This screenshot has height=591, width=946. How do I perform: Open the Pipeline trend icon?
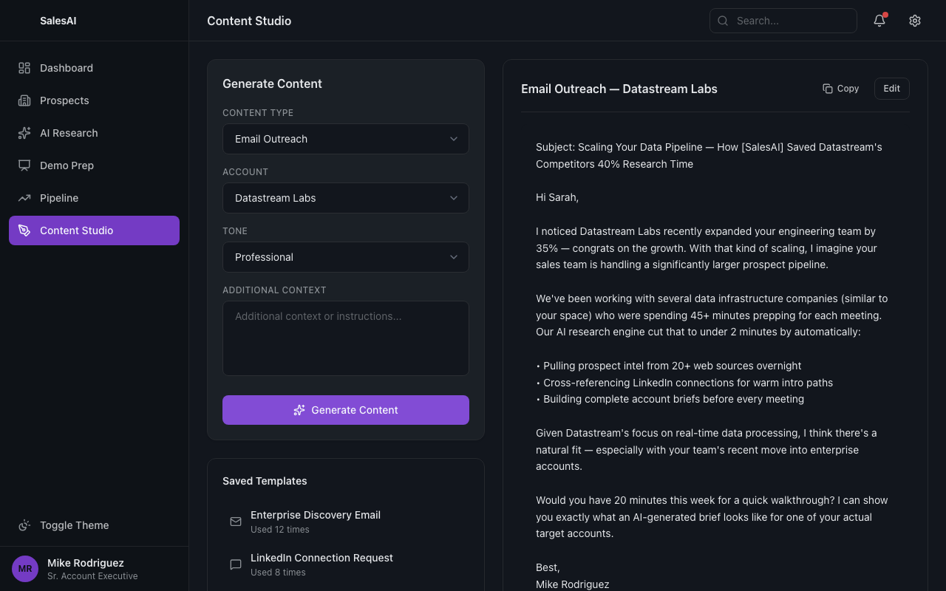(24, 198)
